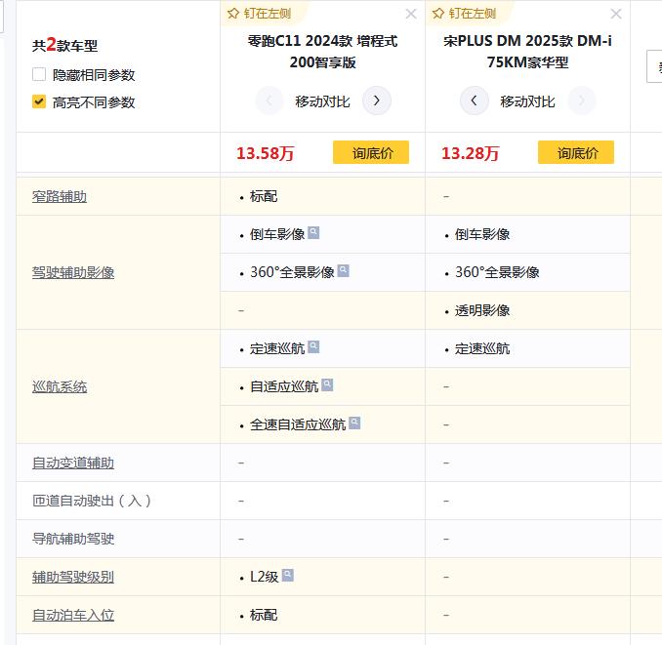Open image icon next to 零跑C11 定速巡航

click(x=313, y=346)
